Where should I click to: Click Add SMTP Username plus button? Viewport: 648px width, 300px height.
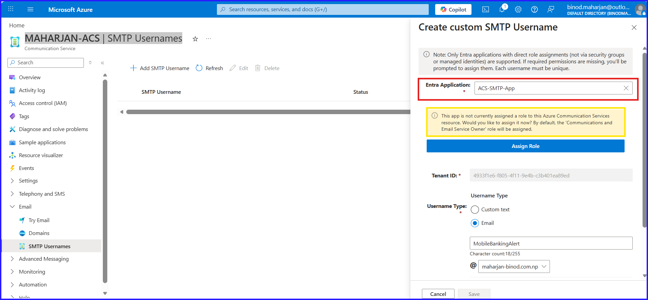tap(160, 68)
